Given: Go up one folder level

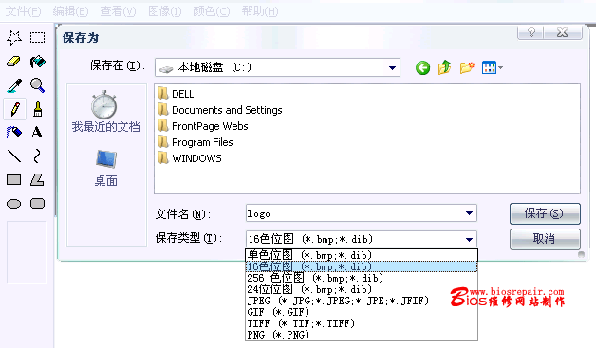Looking at the screenshot, I should (x=445, y=67).
